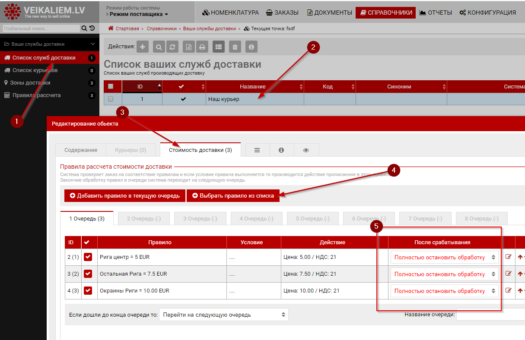Toggle checkbox for Окраины Риги = 10.00 EUR
This screenshot has width=525, height=340.
tap(88, 291)
